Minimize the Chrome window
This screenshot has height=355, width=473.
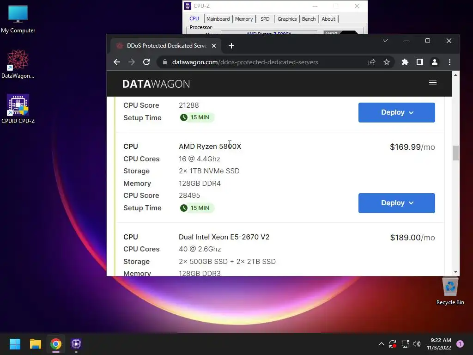(406, 41)
